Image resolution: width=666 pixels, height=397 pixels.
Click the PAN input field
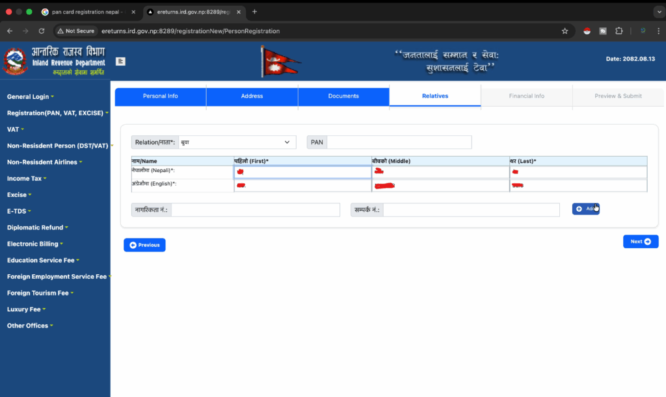click(399, 142)
